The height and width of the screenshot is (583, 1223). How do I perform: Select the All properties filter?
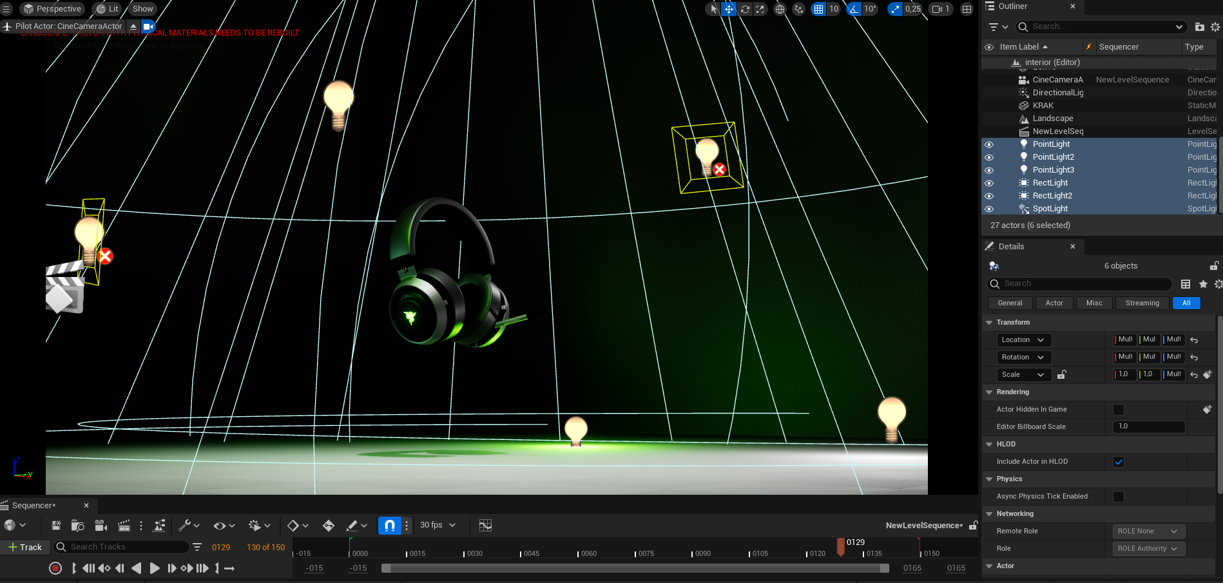pos(1186,303)
